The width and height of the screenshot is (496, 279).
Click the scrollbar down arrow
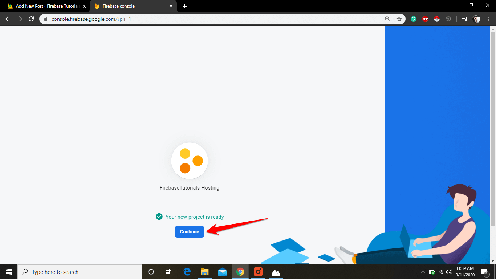click(493, 261)
